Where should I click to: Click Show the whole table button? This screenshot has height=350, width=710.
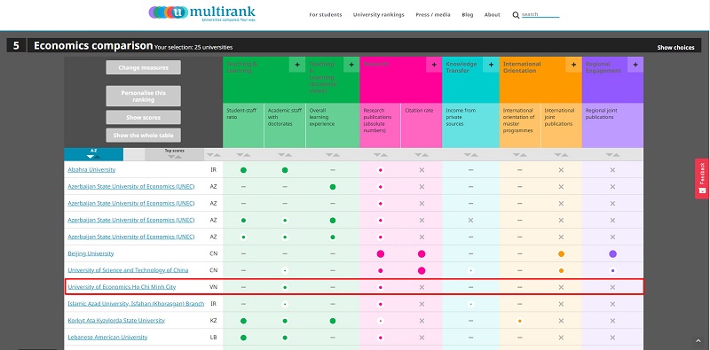(x=143, y=136)
